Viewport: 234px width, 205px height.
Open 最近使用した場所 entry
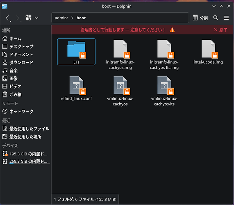[x=26, y=137]
